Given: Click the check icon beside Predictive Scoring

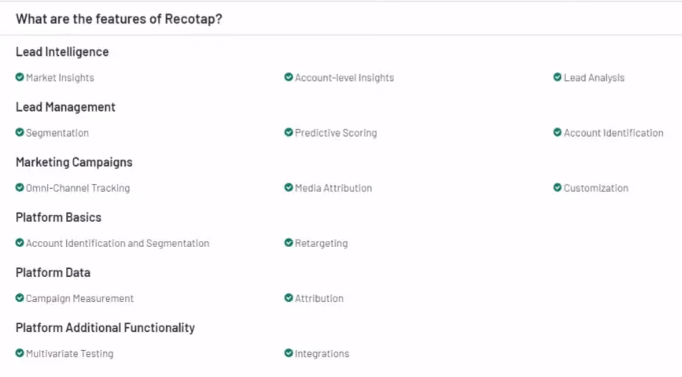Looking at the screenshot, I should (288, 132).
